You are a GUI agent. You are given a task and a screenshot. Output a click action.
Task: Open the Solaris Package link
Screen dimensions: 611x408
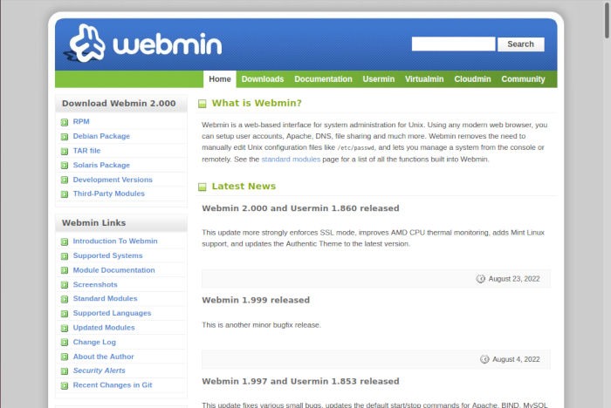coord(101,165)
